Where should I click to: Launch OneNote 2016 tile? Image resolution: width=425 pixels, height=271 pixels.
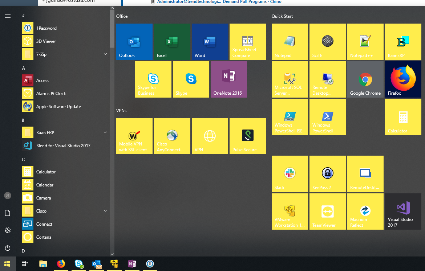pyautogui.click(x=228, y=79)
